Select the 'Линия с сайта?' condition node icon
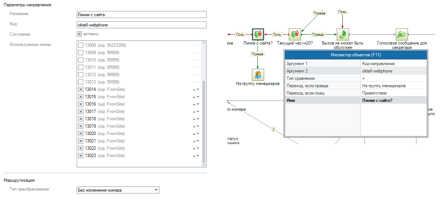The height and width of the screenshot is (199, 443). [258, 35]
